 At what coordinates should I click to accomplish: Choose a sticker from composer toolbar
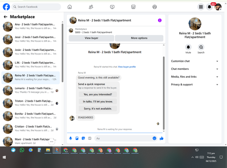(83, 138)
